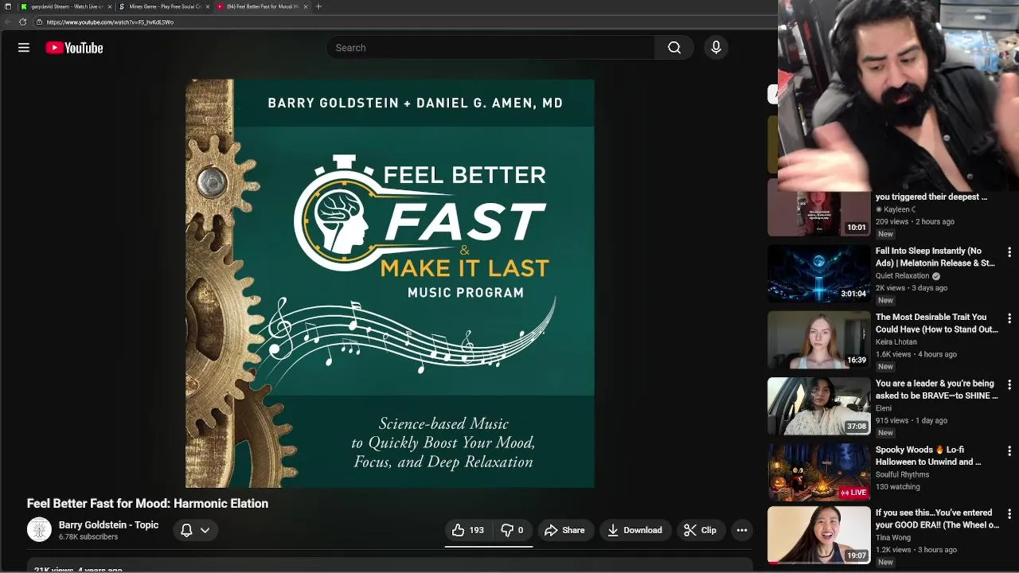Image resolution: width=1019 pixels, height=573 pixels.
Task: Click Kayleen channel name
Action: (x=896, y=209)
